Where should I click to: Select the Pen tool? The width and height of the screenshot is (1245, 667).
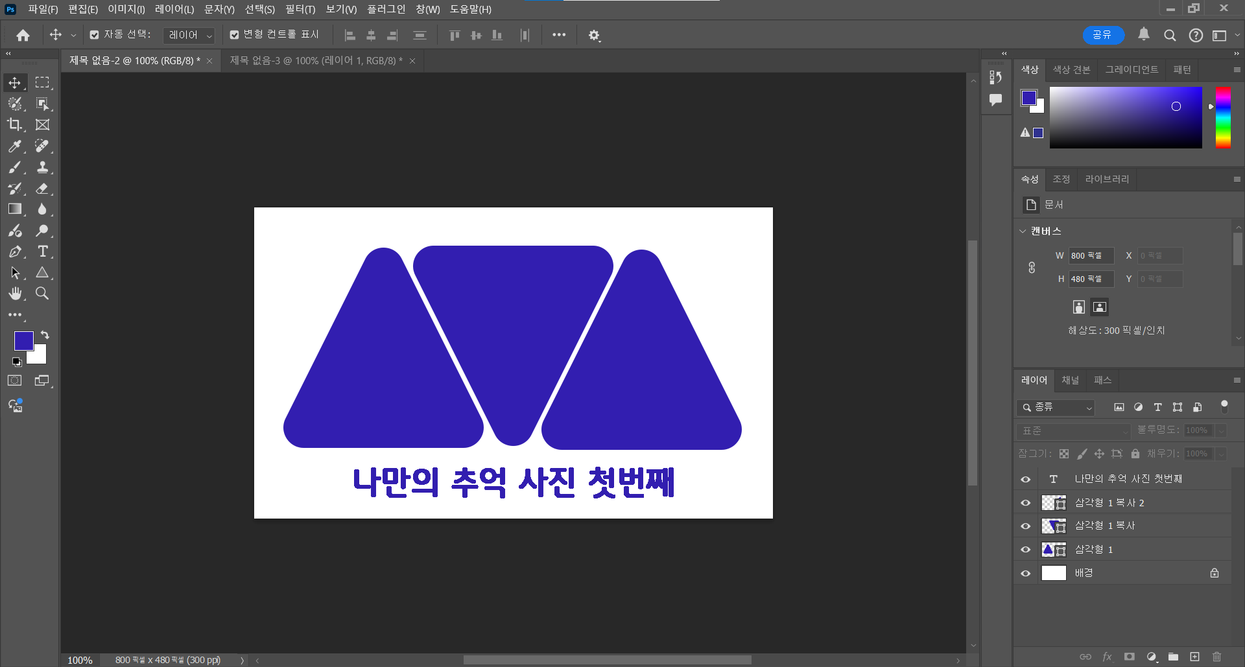click(x=15, y=252)
